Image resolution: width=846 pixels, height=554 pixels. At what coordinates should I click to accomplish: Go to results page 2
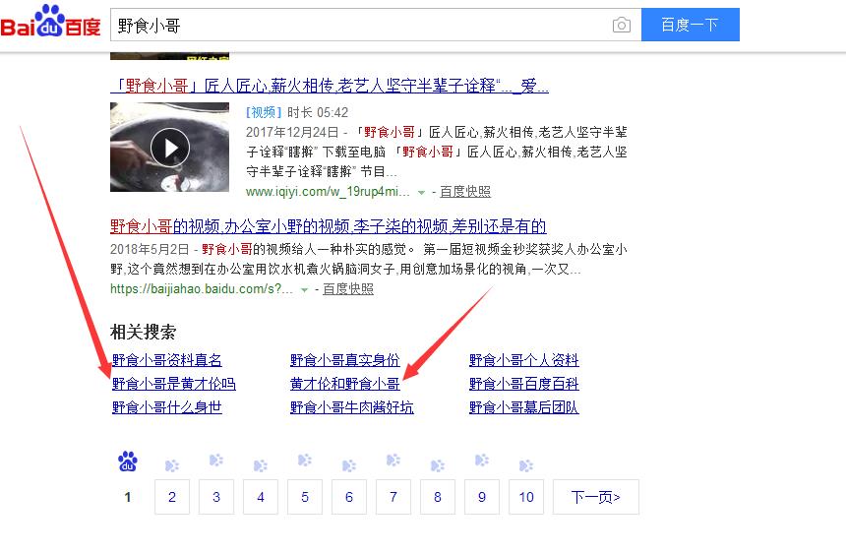pos(172,497)
